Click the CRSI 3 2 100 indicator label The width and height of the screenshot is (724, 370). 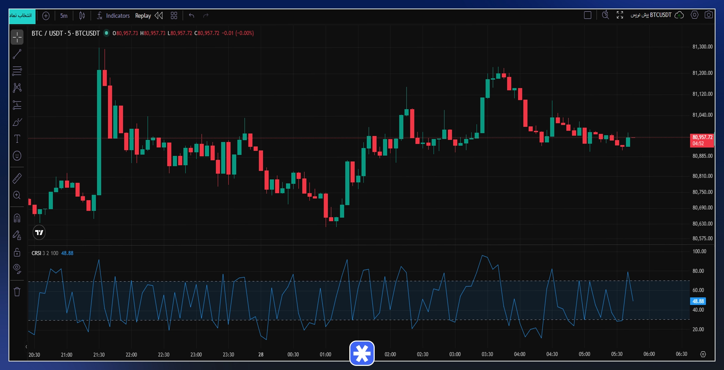coord(45,253)
